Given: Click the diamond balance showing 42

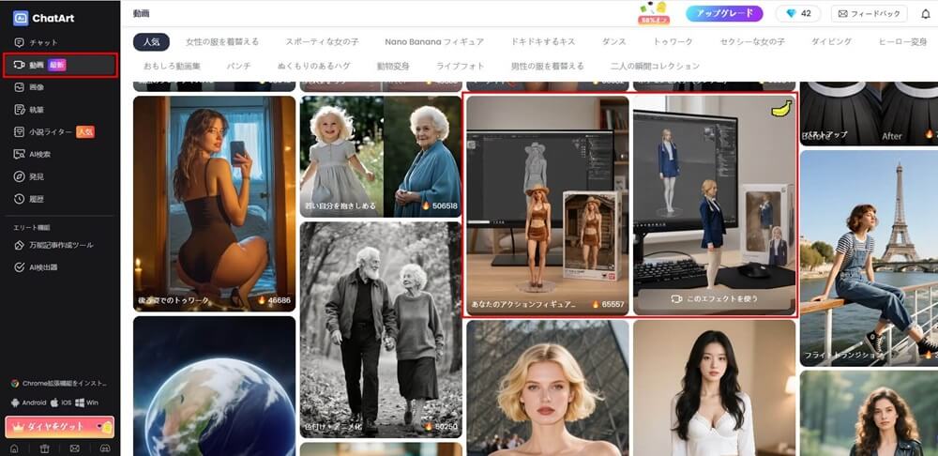Looking at the screenshot, I should point(798,14).
